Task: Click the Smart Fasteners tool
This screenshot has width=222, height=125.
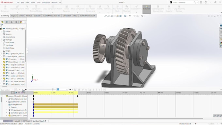Action: coord(67,8)
